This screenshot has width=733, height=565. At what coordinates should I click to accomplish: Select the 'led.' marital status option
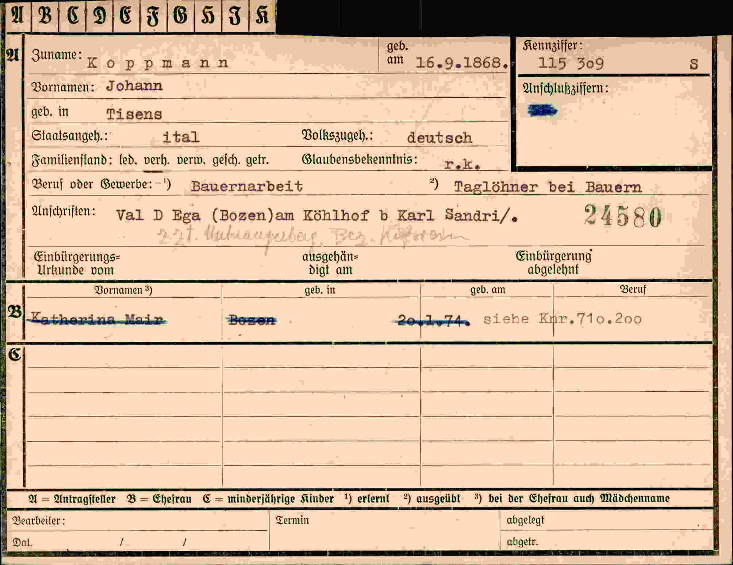coord(128,160)
